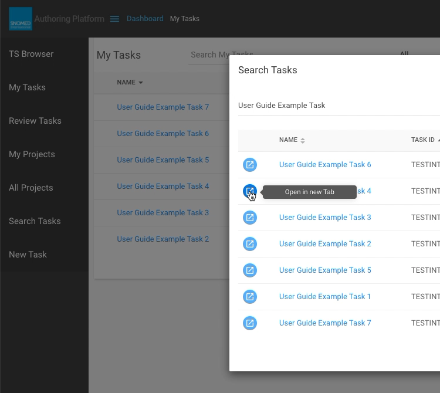Click the SNOMED International logo
Viewport: 440px width, 393px height.
coord(21,19)
